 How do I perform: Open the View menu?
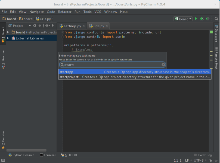23,12
